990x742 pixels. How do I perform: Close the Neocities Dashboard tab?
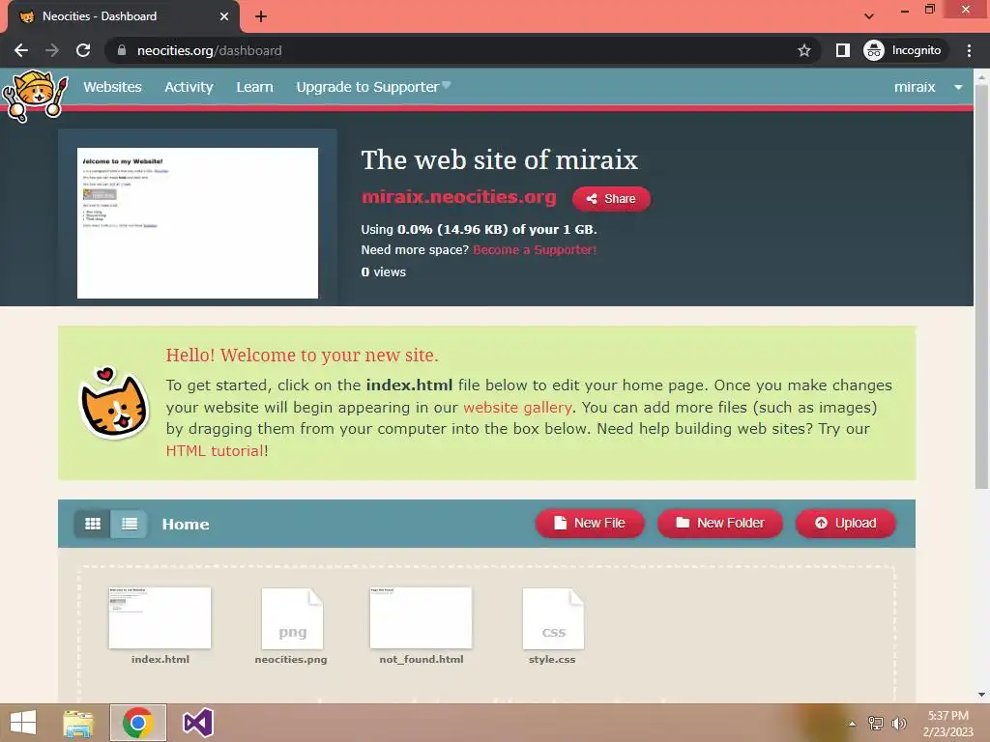tap(224, 16)
